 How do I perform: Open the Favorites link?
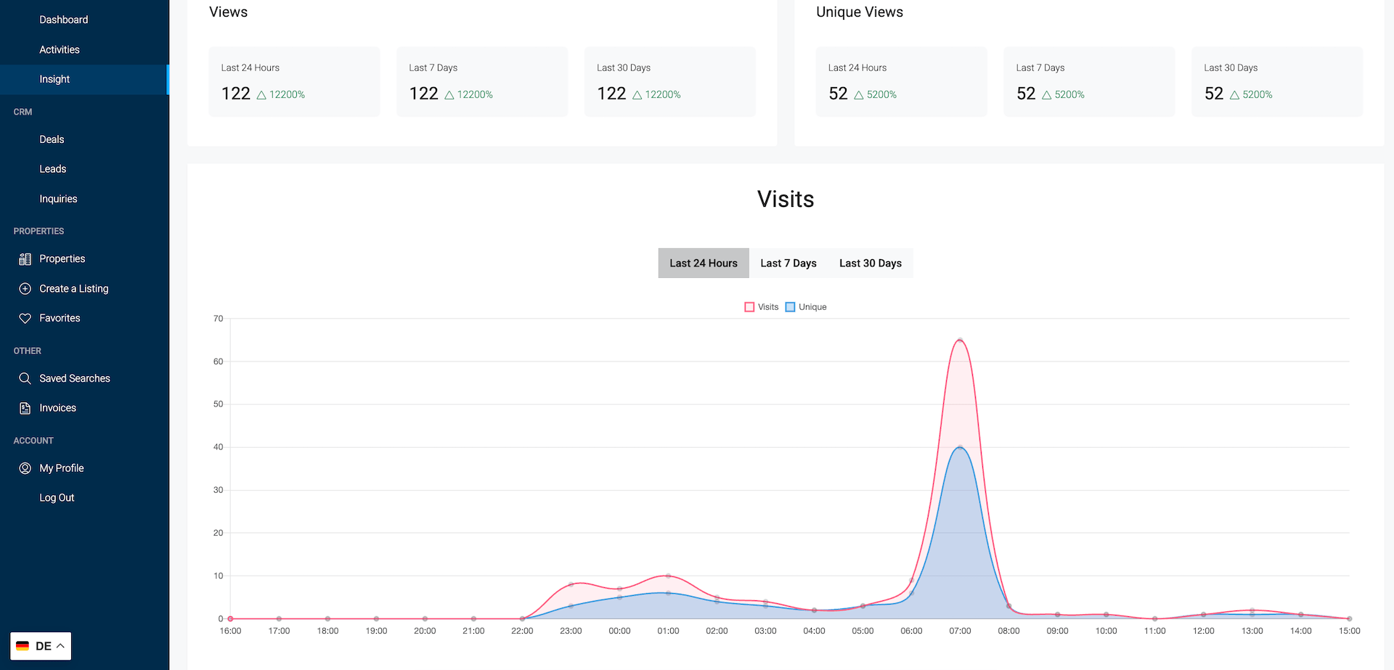[x=60, y=319]
